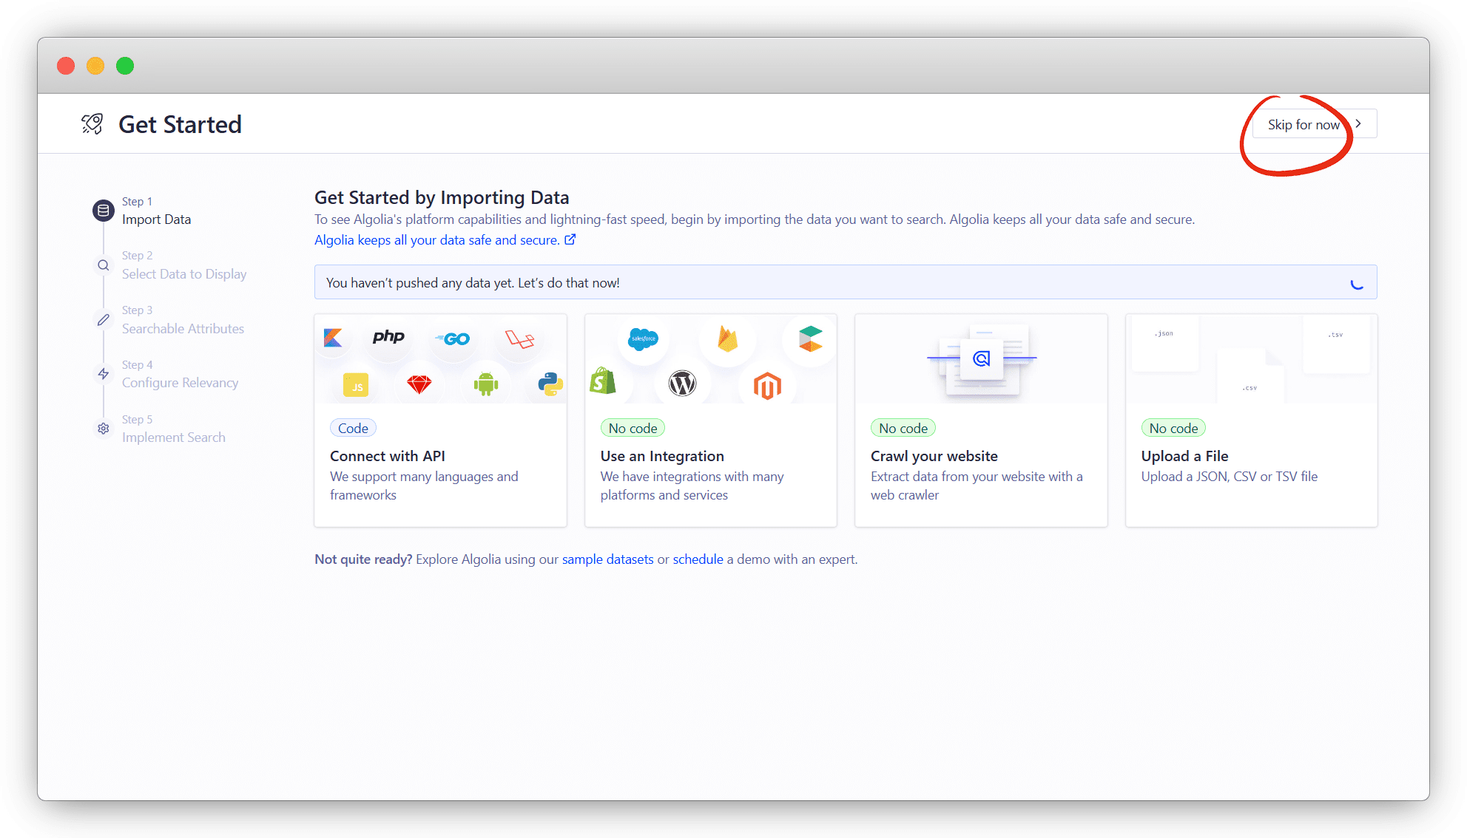Click the magnifier icon for Step 2
This screenshot has width=1467, height=838.
[x=104, y=265]
